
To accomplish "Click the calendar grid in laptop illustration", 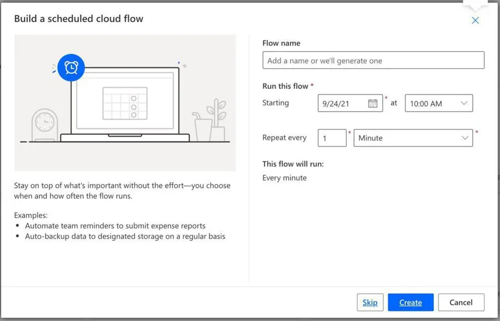I will pos(124,103).
